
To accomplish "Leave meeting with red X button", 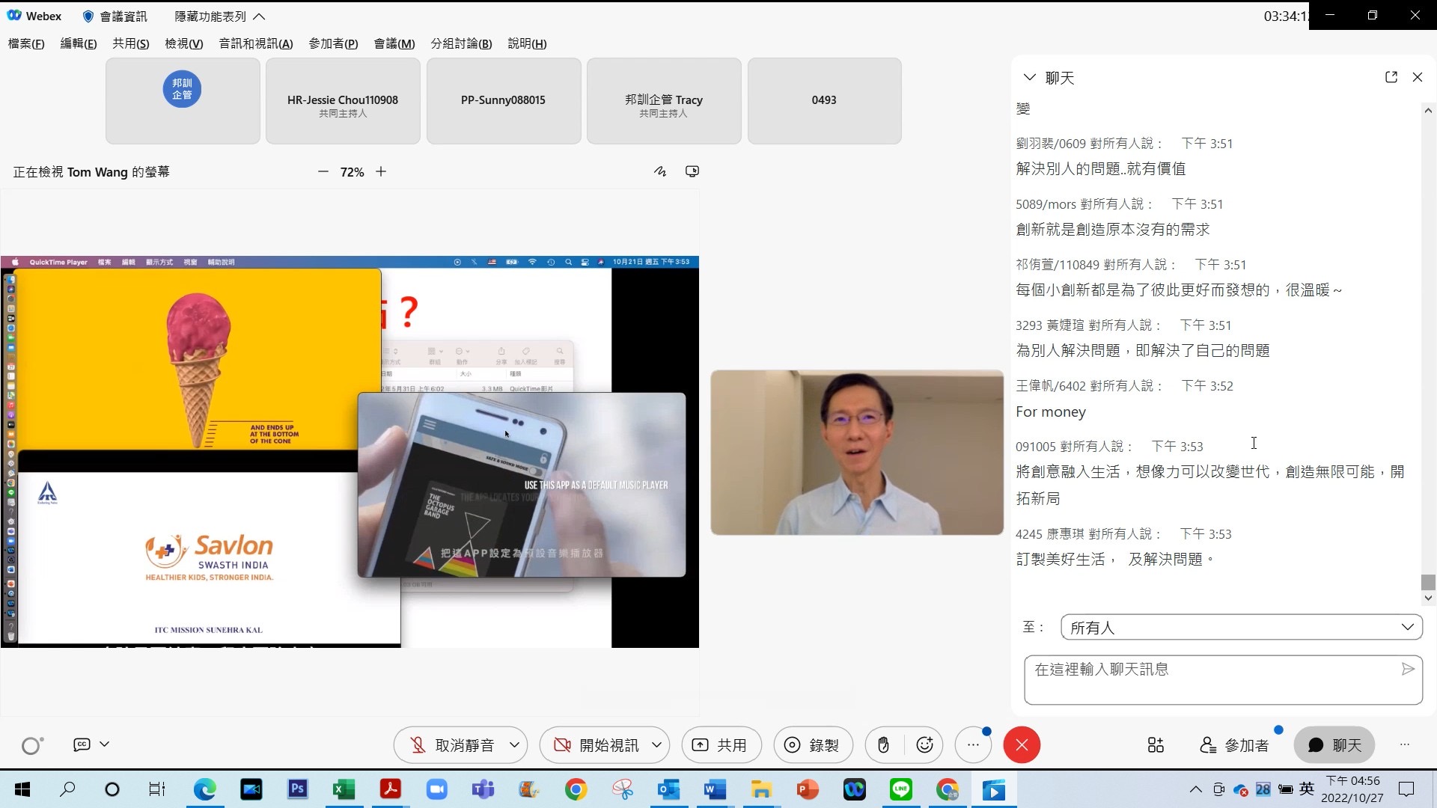I will [x=1022, y=745].
